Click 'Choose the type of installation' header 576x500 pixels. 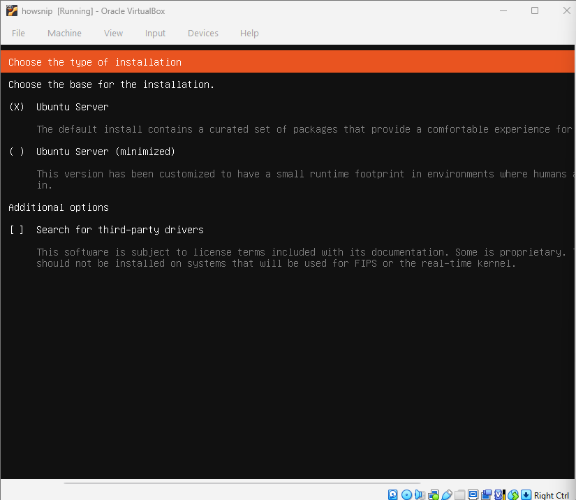[x=95, y=62]
